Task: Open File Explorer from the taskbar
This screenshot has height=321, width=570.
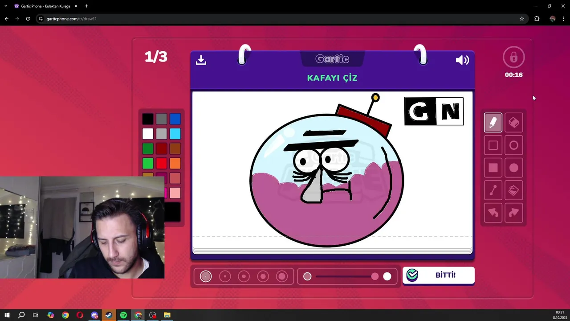Action: point(167,315)
